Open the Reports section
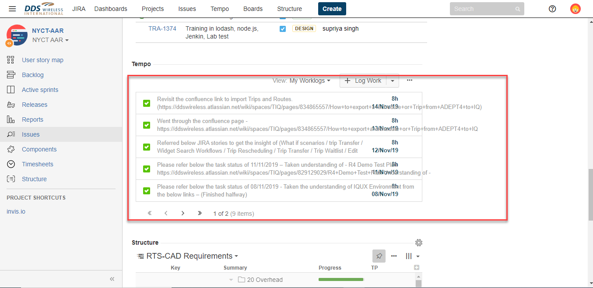The width and height of the screenshot is (593, 288). 33,119
